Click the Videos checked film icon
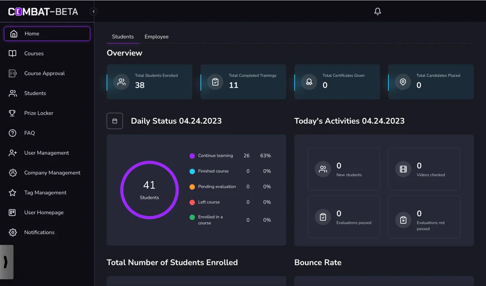This screenshot has height=286, width=486. 403,169
